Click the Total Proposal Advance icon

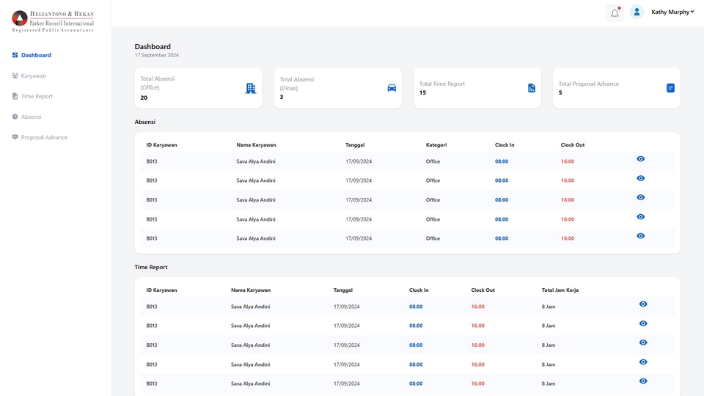tap(670, 88)
